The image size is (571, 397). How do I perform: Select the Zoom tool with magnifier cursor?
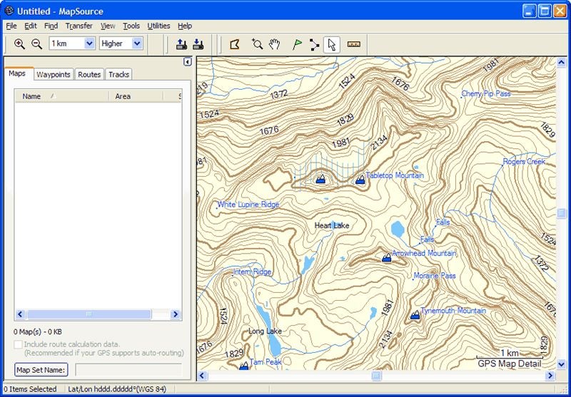point(257,44)
